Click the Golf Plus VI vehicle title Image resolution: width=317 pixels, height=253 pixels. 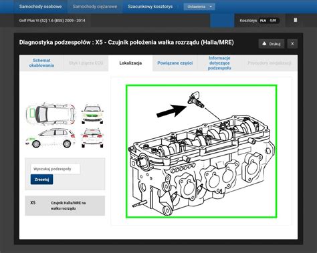[x=52, y=21]
